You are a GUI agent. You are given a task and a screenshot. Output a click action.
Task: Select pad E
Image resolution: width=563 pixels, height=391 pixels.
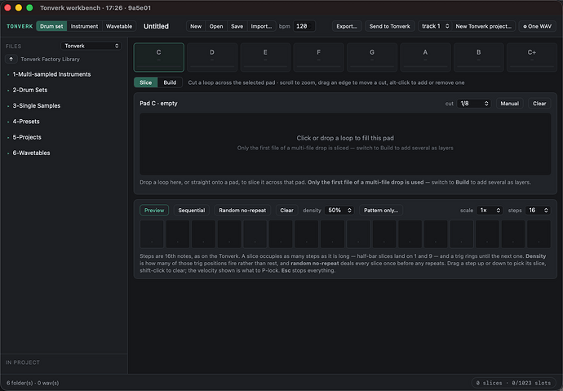pos(265,57)
